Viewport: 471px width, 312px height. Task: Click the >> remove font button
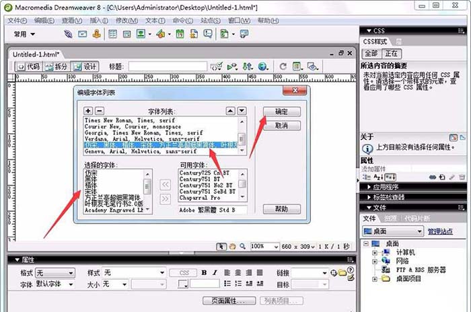[166, 199]
